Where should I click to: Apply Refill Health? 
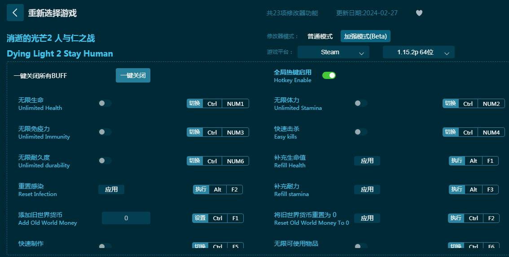tap(367, 161)
